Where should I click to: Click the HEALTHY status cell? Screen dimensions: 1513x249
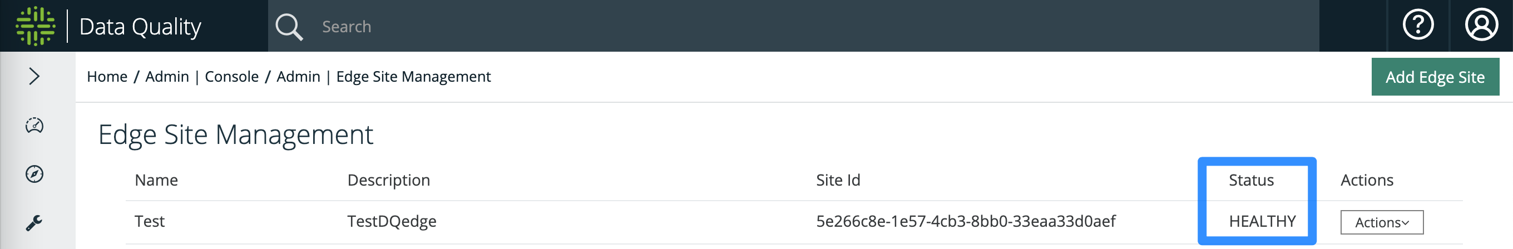(x=1262, y=221)
